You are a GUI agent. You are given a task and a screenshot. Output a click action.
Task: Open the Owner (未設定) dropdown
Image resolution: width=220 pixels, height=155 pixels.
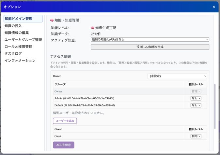point(177,76)
